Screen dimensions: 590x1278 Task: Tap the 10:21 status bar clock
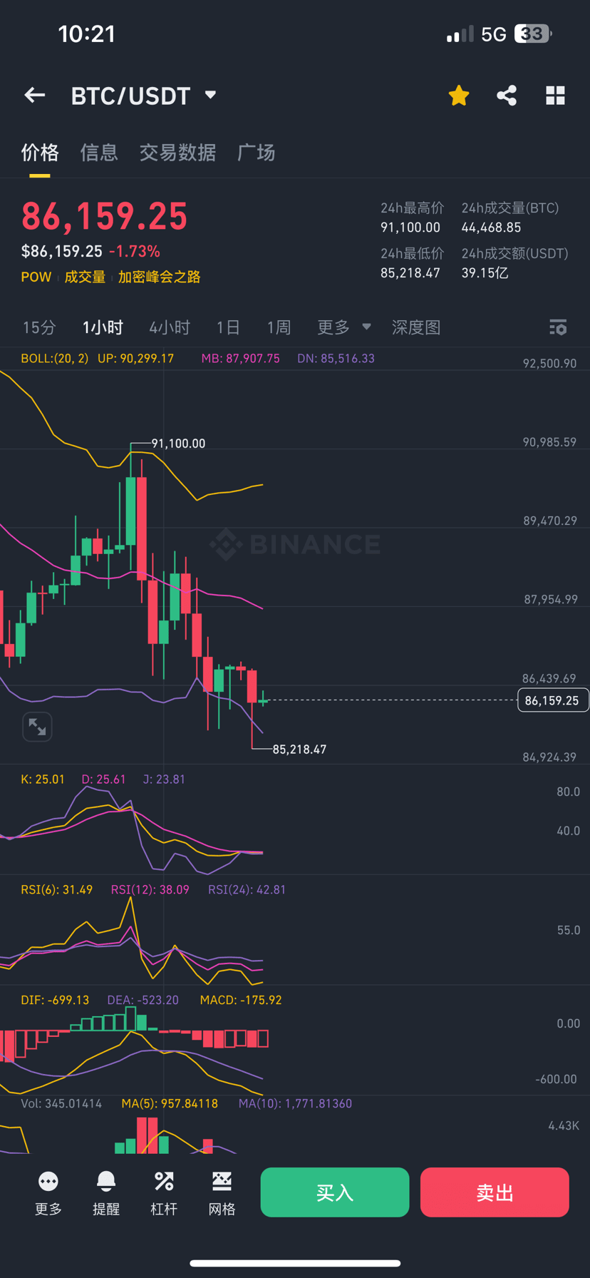tap(86, 34)
